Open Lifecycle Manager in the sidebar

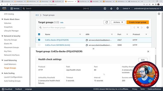(11, 31)
